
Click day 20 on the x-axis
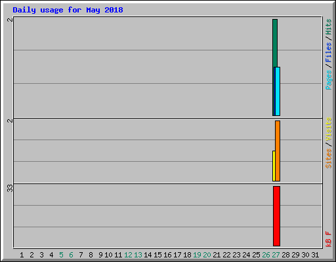(x=207, y=255)
